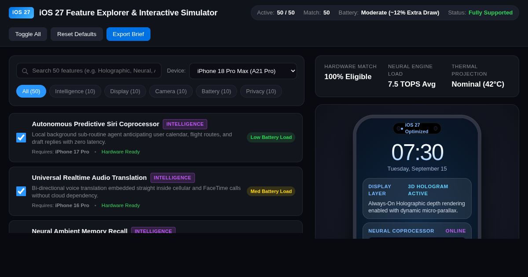Click the Low Battery Load badge
Image resolution: width=528 pixels, height=277 pixels.
click(x=271, y=137)
